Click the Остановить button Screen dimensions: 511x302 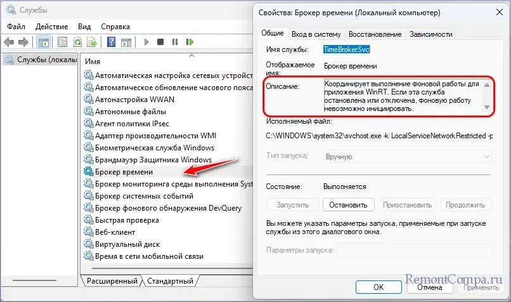[x=348, y=205]
